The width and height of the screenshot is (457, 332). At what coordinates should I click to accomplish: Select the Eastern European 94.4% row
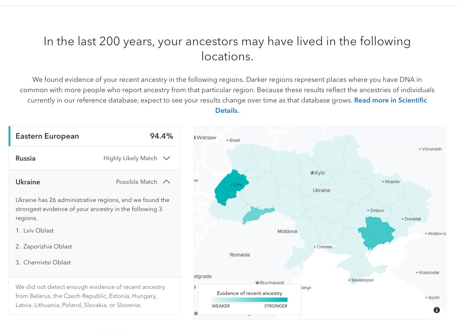(x=94, y=136)
